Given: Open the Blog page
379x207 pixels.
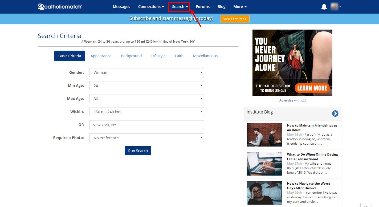Looking at the screenshot, I should coord(221,7).
